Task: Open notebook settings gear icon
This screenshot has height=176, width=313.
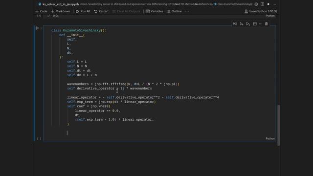Action: [x=256, y=4]
